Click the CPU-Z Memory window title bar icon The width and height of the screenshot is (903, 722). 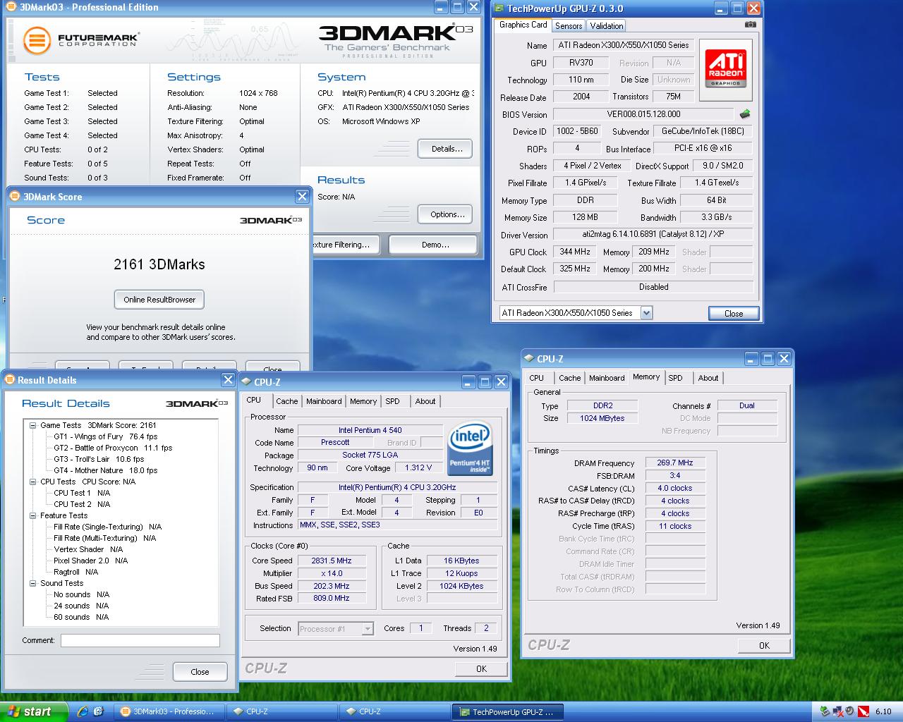click(529, 359)
